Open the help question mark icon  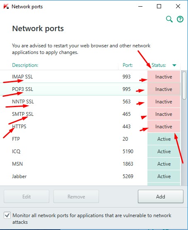pos(180,19)
